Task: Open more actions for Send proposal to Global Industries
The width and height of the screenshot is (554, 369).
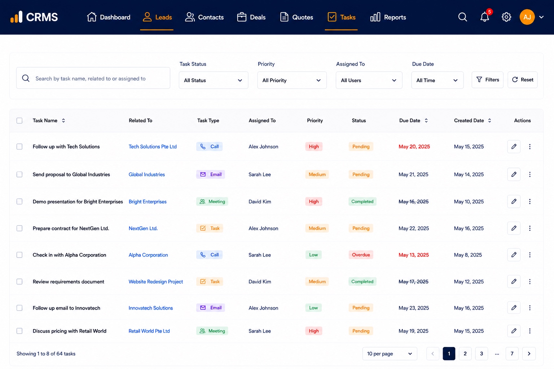Action: point(530,174)
